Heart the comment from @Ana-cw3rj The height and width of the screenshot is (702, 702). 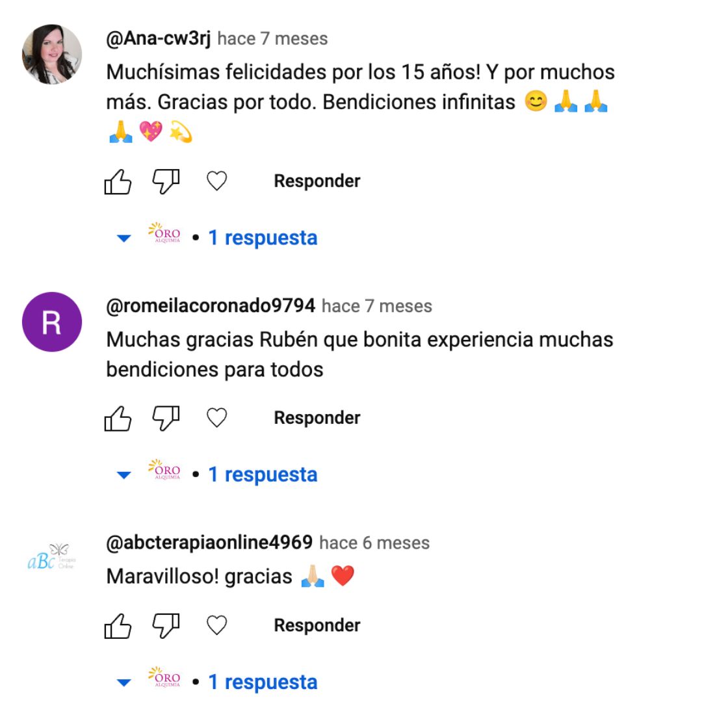(x=216, y=181)
